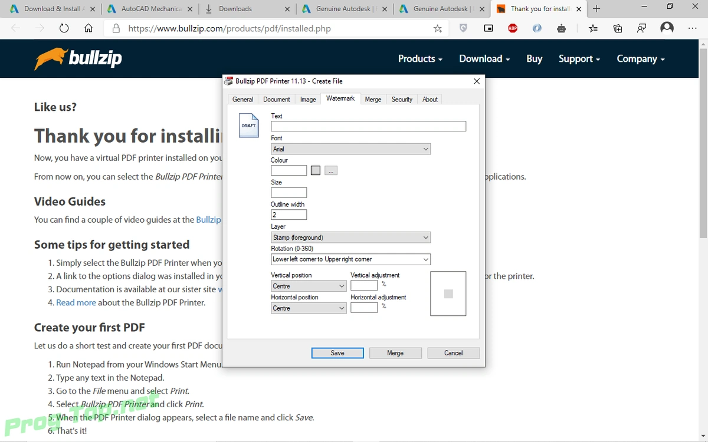This screenshot has height=442, width=708.
Task: Close the Bullzip PDF Printer dialog
Action: [477, 81]
